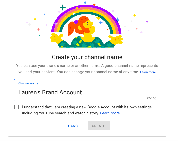Viewport: 178px width, 141px height.
Task: Click the CREATE button
Action: [x=99, y=126]
